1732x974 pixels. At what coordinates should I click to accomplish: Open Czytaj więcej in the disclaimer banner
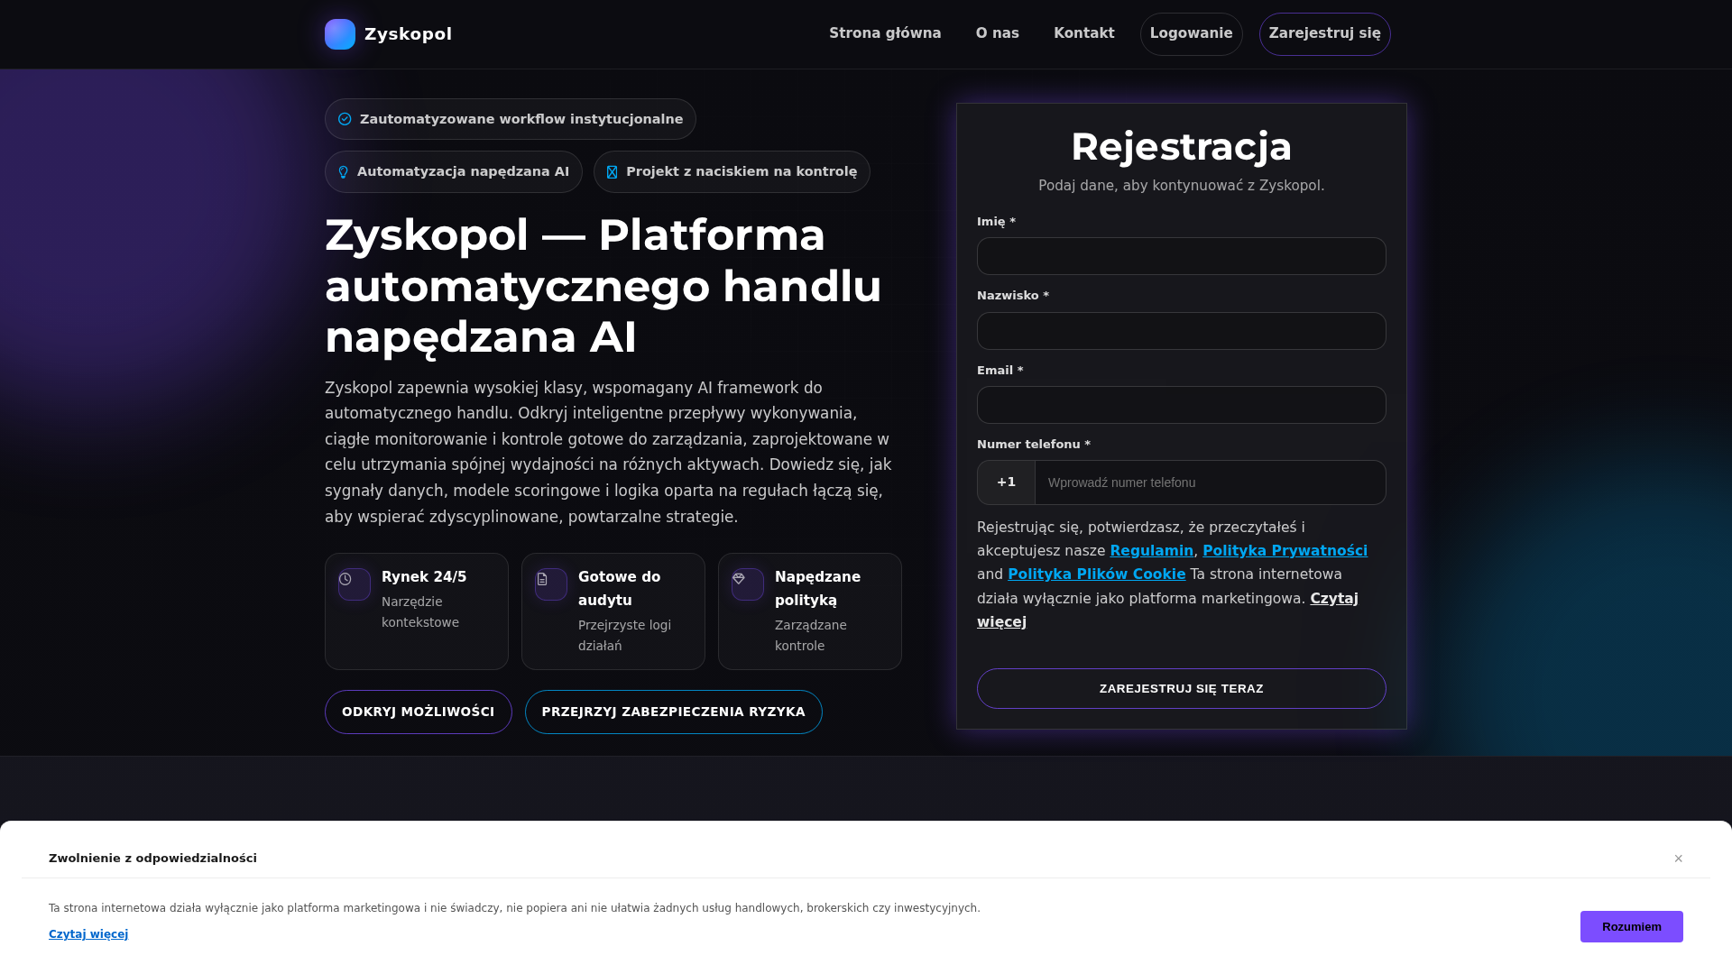click(88, 934)
